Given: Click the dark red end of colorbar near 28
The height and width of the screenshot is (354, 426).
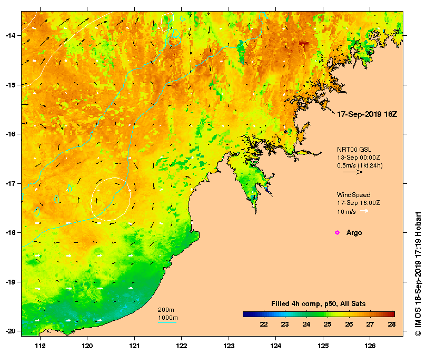Looking at the screenshot, I should (392, 314).
